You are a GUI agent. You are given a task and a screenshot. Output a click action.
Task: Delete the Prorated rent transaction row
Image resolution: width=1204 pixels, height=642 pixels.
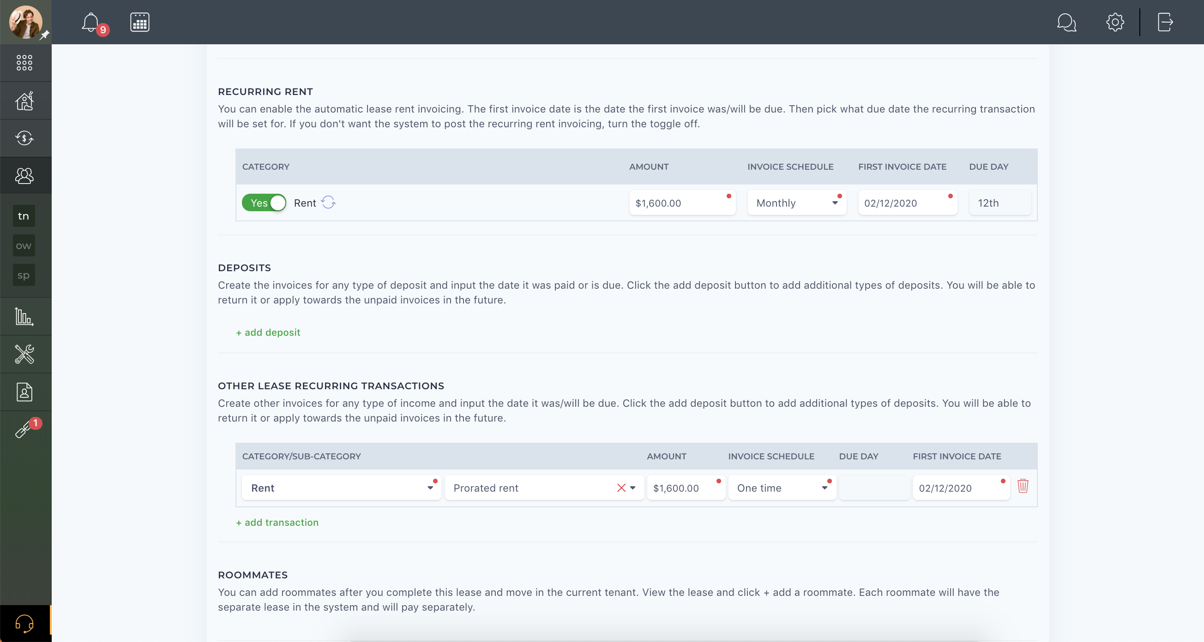click(x=1023, y=486)
